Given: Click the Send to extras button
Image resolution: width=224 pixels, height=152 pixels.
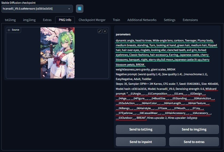Looking at the screenshot, I should pos(194,142).
